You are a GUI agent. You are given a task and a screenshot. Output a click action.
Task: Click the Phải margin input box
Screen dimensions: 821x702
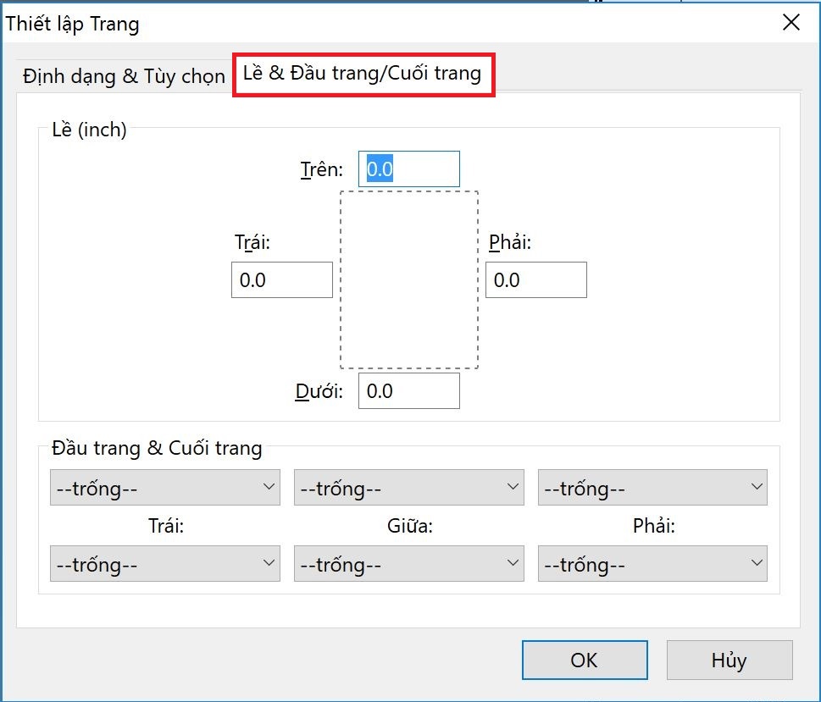pos(535,280)
